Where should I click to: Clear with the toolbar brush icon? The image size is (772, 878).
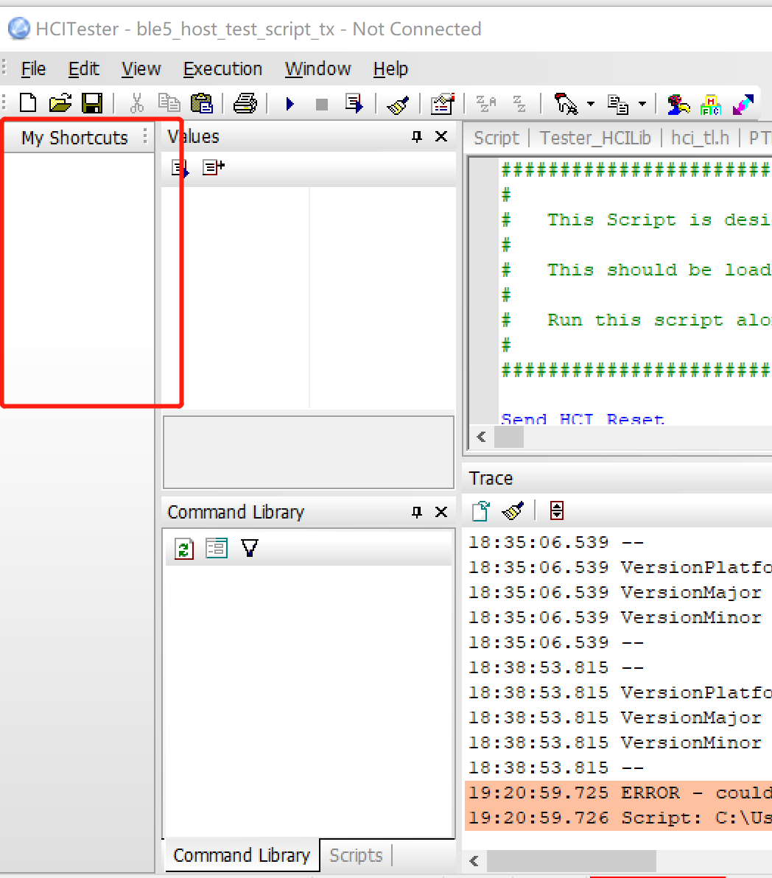pos(398,104)
